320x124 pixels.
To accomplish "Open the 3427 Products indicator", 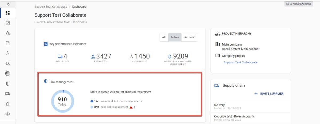I will 101,58.
